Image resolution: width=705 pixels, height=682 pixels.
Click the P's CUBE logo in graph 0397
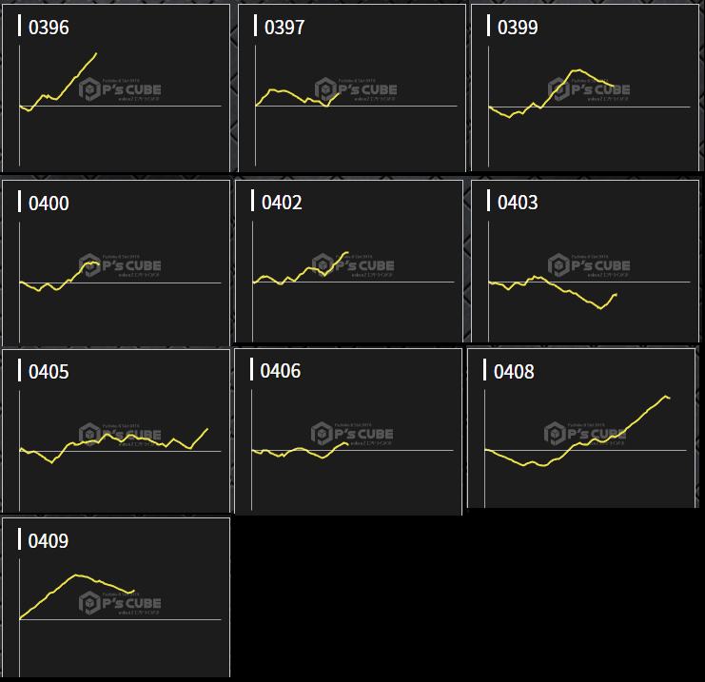pyautogui.click(x=356, y=89)
